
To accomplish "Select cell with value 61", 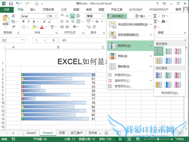I will pos(58,79).
